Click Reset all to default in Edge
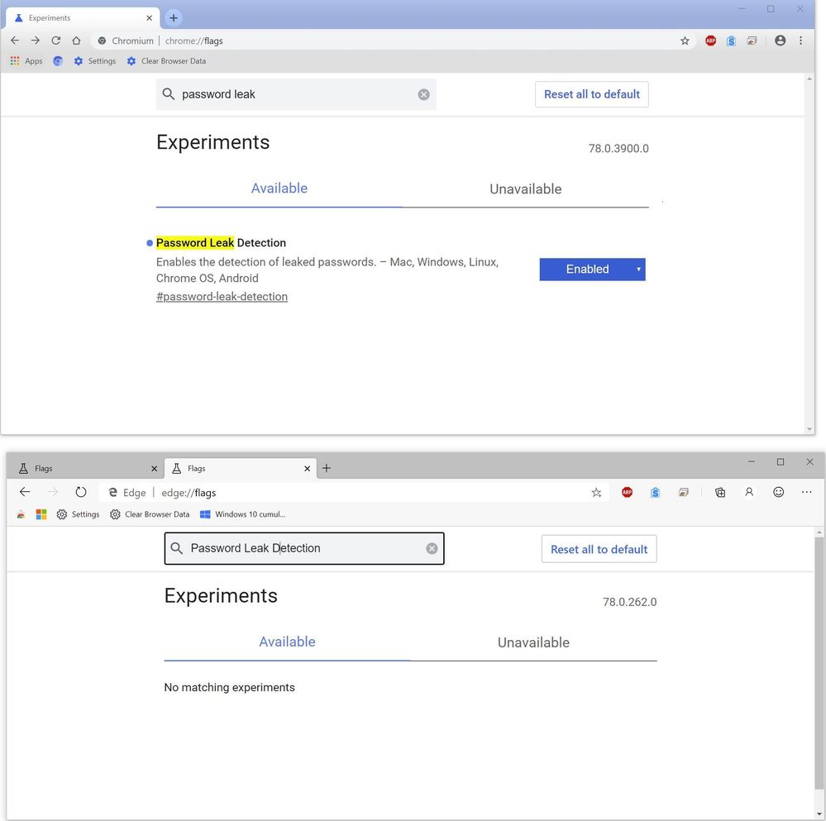826x821 pixels. point(599,549)
